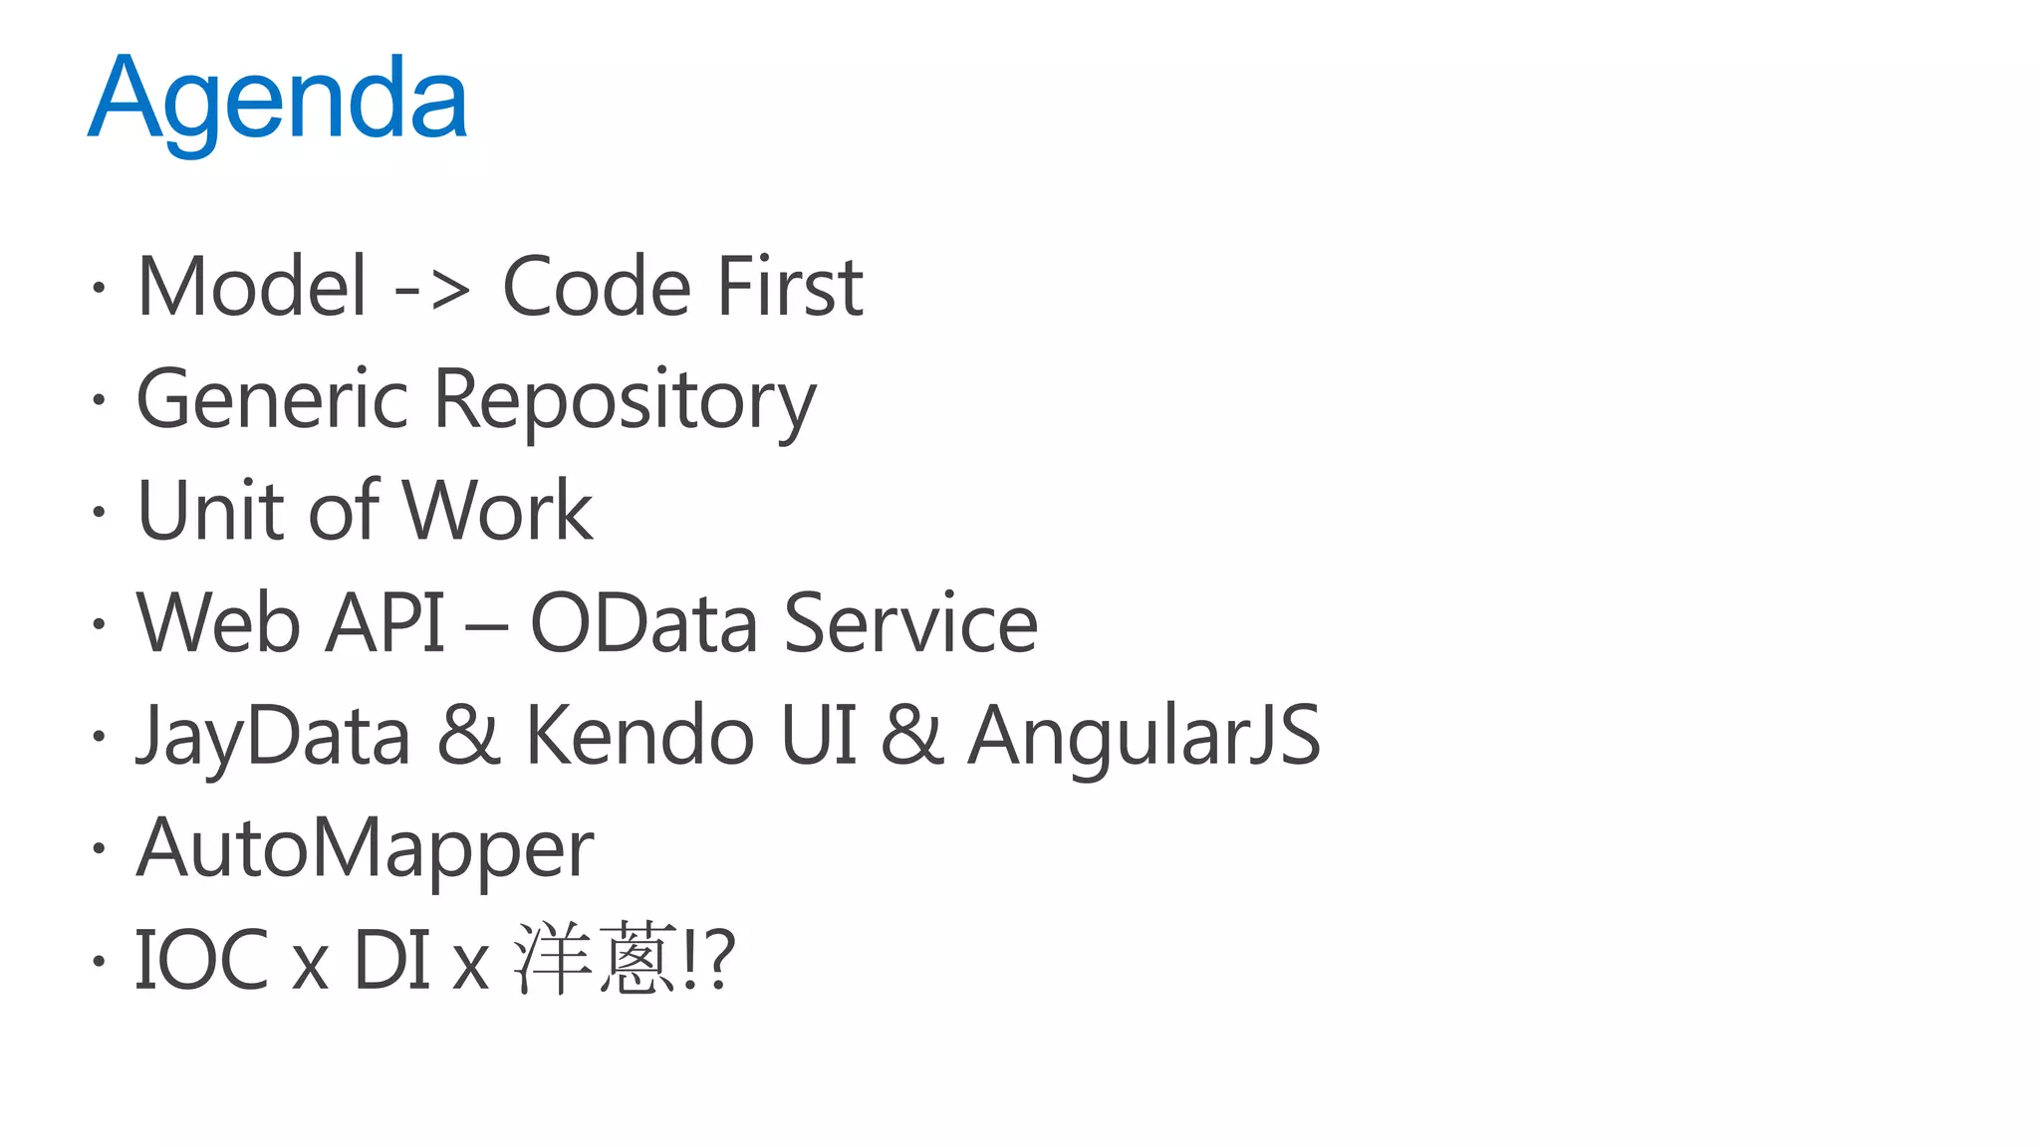
Task: Click the AngularJS word
Action: tap(1145, 736)
